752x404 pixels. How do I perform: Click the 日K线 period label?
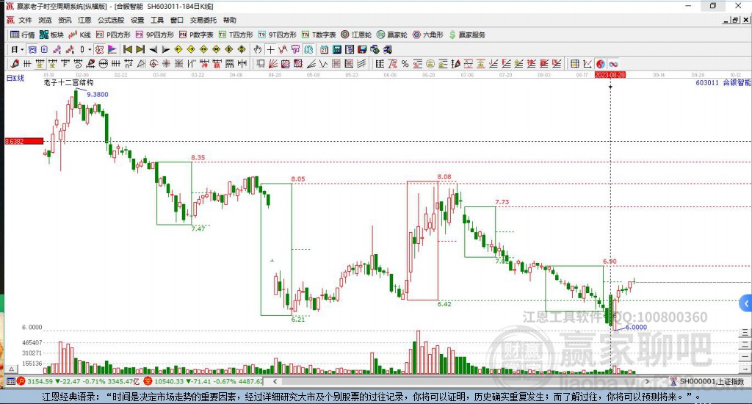pyautogui.click(x=15, y=78)
